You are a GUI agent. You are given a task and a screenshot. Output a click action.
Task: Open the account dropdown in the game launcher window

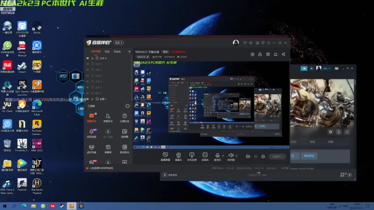326,68
